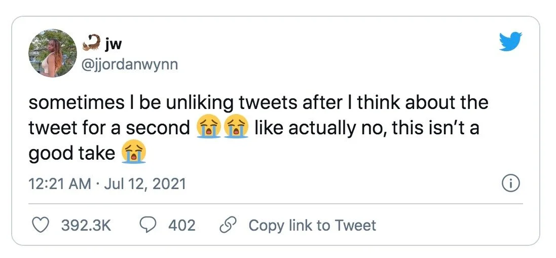The image size is (556, 258).
Task: Click the tweet line starting "sometimes I be unliking"
Action: (x=258, y=103)
